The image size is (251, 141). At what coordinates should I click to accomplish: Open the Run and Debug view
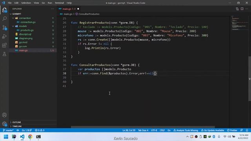pyautogui.click(x=4, y=36)
